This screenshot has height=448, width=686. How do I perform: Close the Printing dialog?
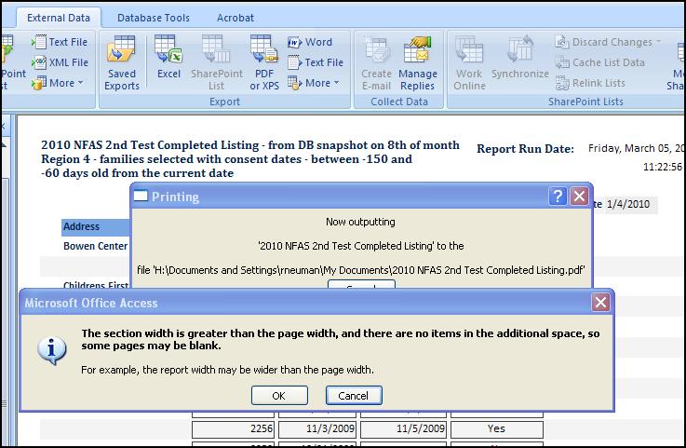tap(579, 197)
